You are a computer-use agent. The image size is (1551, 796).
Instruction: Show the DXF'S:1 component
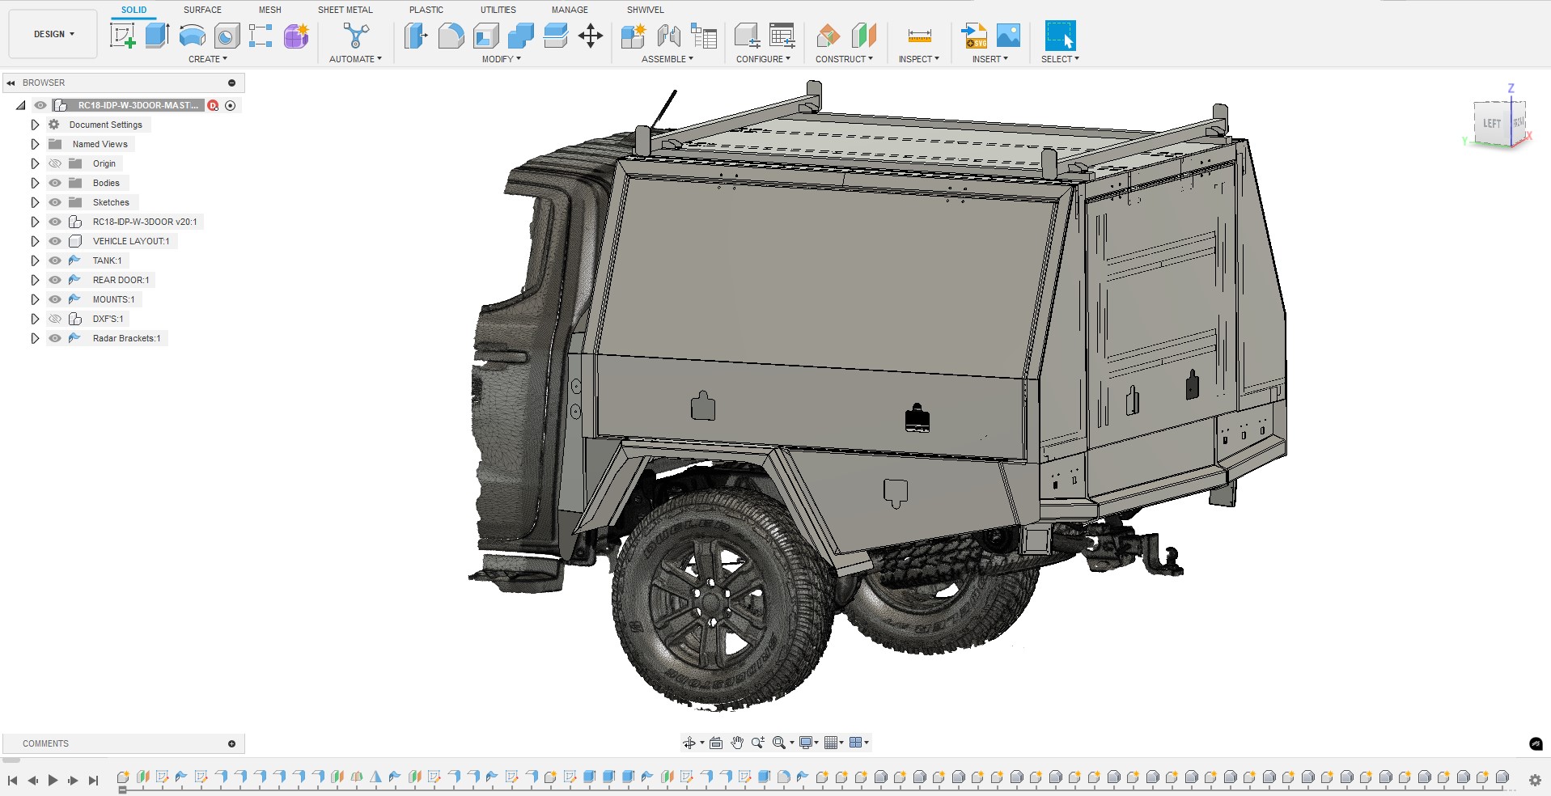click(x=54, y=319)
